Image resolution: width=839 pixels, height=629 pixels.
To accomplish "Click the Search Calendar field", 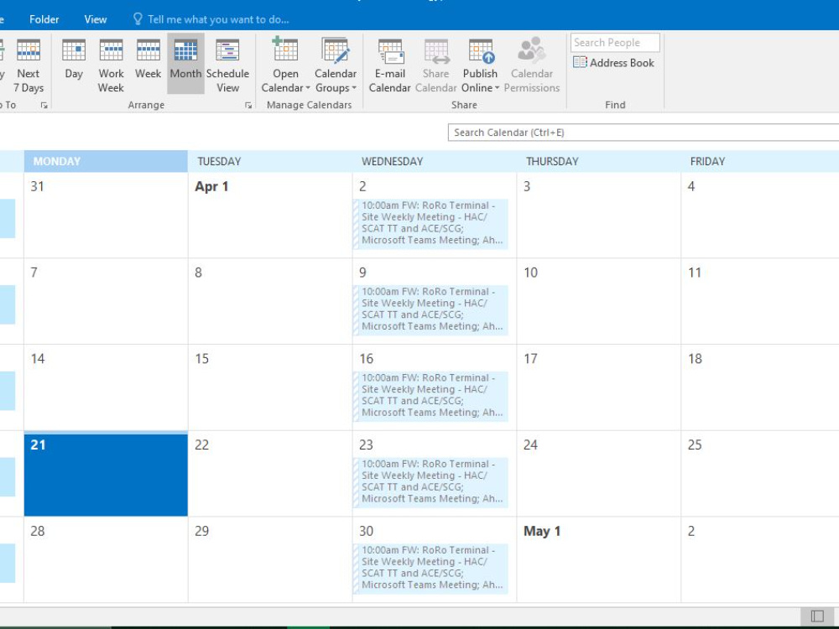I will [644, 133].
